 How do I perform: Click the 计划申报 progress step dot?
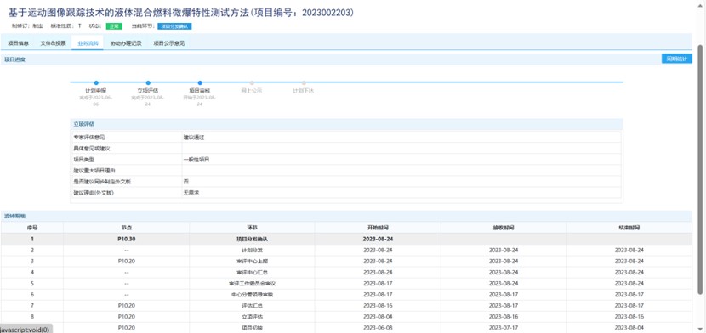click(96, 82)
